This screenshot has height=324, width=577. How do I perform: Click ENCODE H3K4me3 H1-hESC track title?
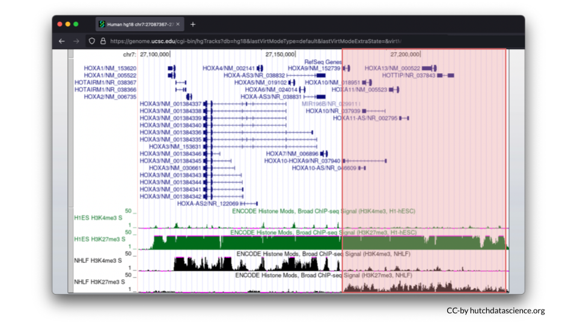pyautogui.click(x=323, y=211)
